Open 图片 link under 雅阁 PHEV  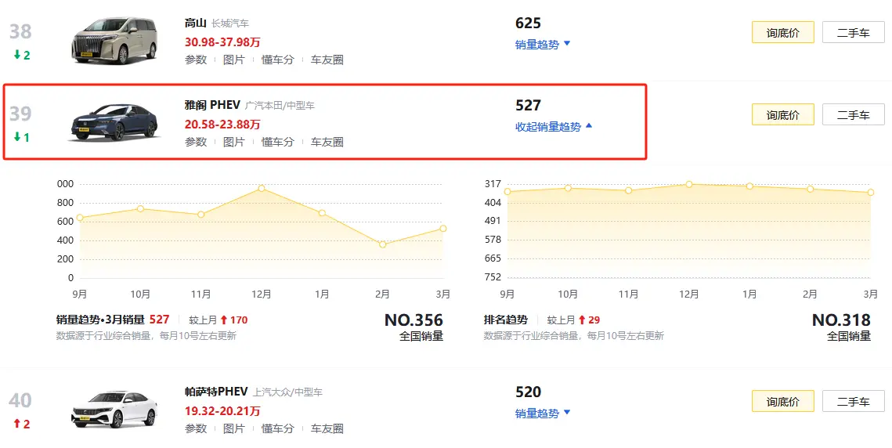[234, 142]
